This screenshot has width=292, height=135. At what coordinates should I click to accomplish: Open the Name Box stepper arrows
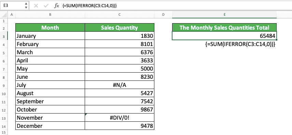(26, 5)
